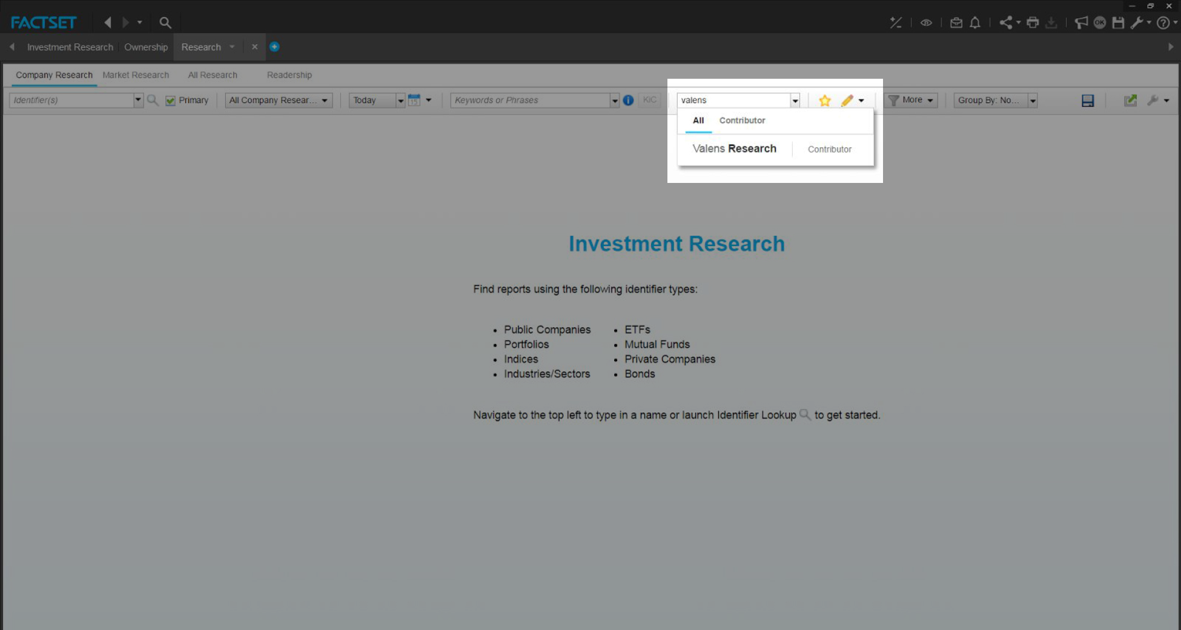Close the Research tab with the X
The width and height of the screenshot is (1181, 630).
254,47
